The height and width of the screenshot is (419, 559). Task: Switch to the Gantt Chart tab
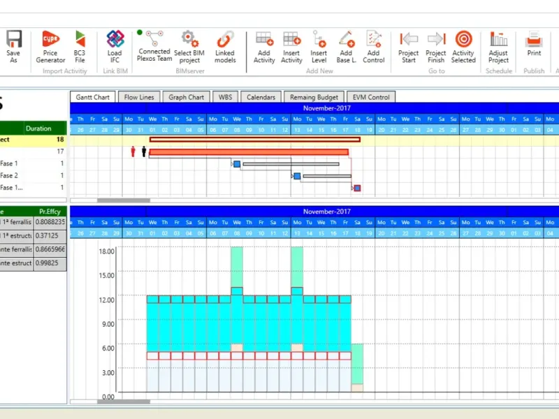93,97
